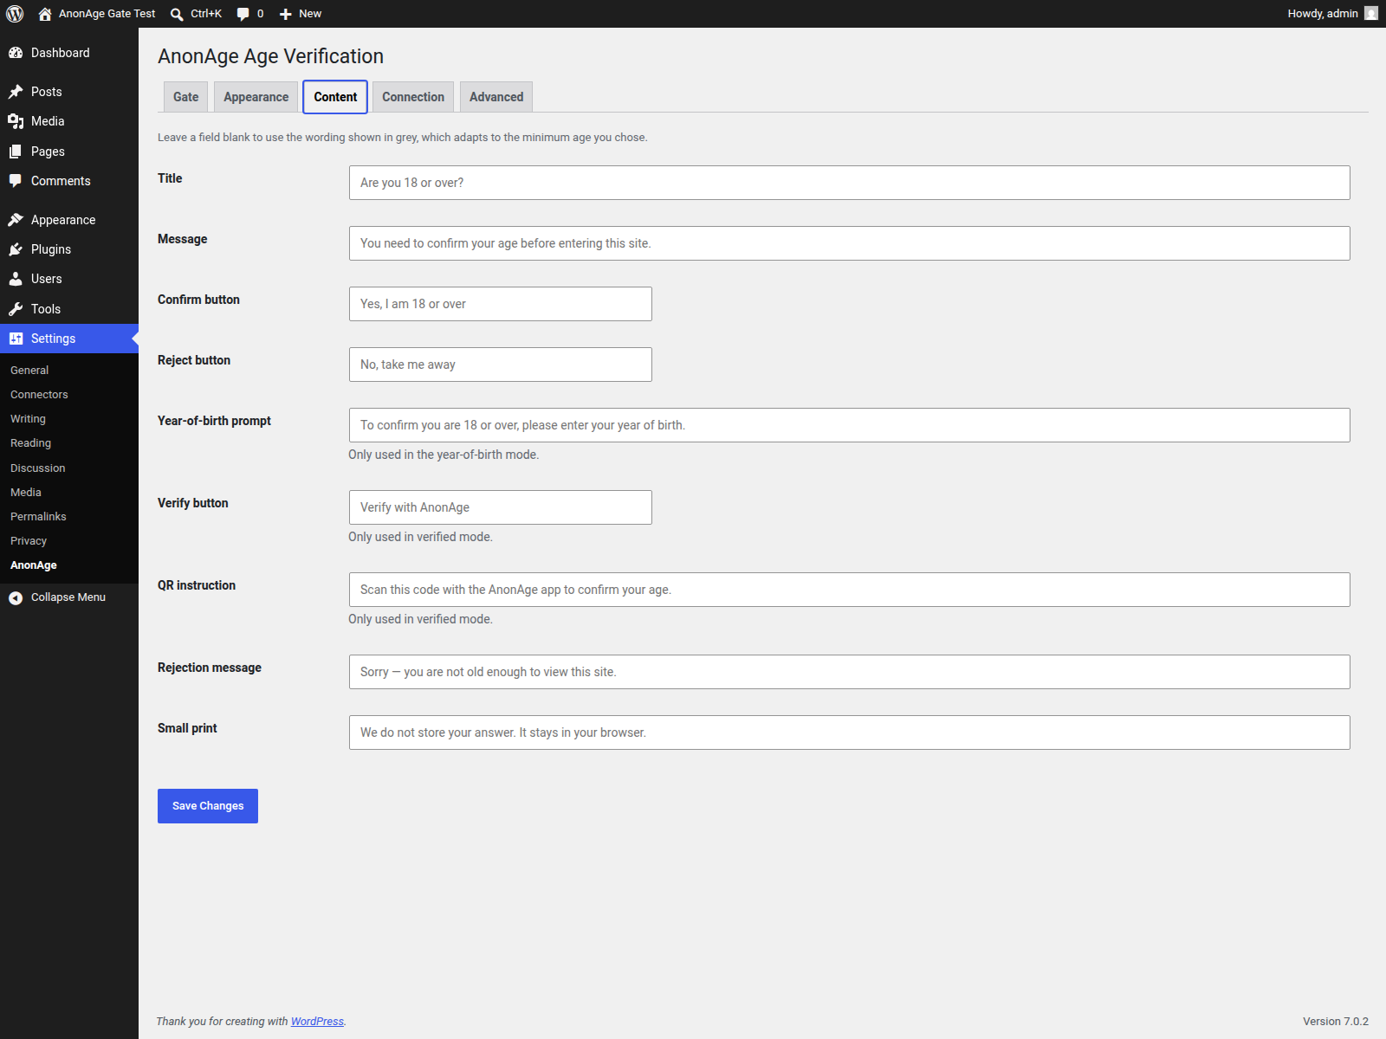Open the Advanced tab
This screenshot has height=1039, width=1386.
496,97
